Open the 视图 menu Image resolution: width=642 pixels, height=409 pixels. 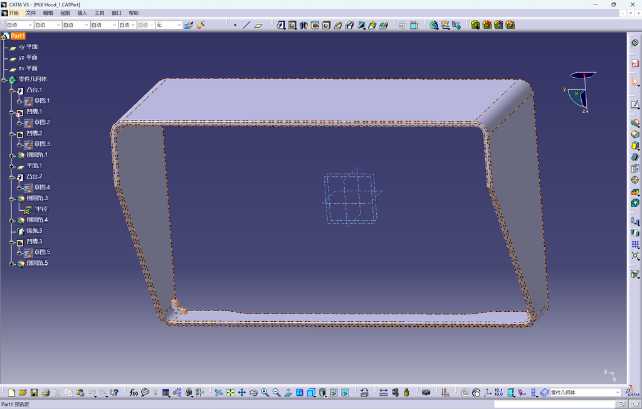[x=65, y=13]
